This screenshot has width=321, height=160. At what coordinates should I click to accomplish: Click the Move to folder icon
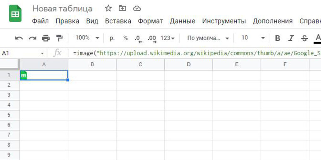[x=123, y=8]
